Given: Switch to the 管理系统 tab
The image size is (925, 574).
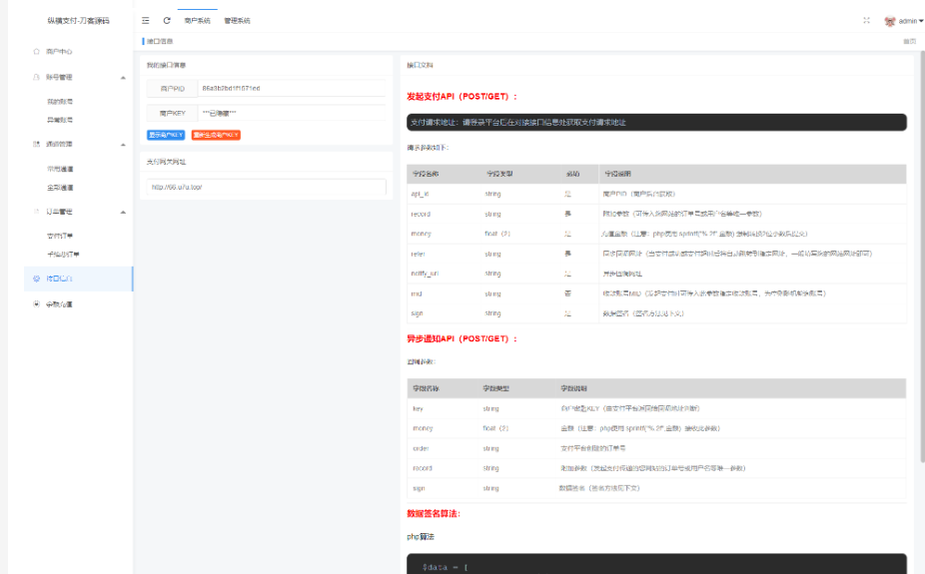Looking at the screenshot, I should pyautogui.click(x=237, y=20).
